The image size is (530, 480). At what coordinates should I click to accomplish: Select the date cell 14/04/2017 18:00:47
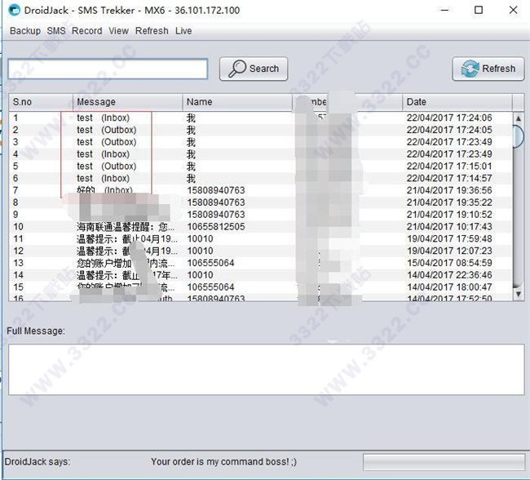(449, 287)
